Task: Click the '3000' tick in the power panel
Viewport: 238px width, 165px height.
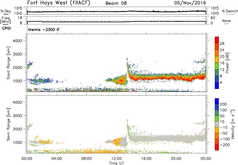Action: 17,54
